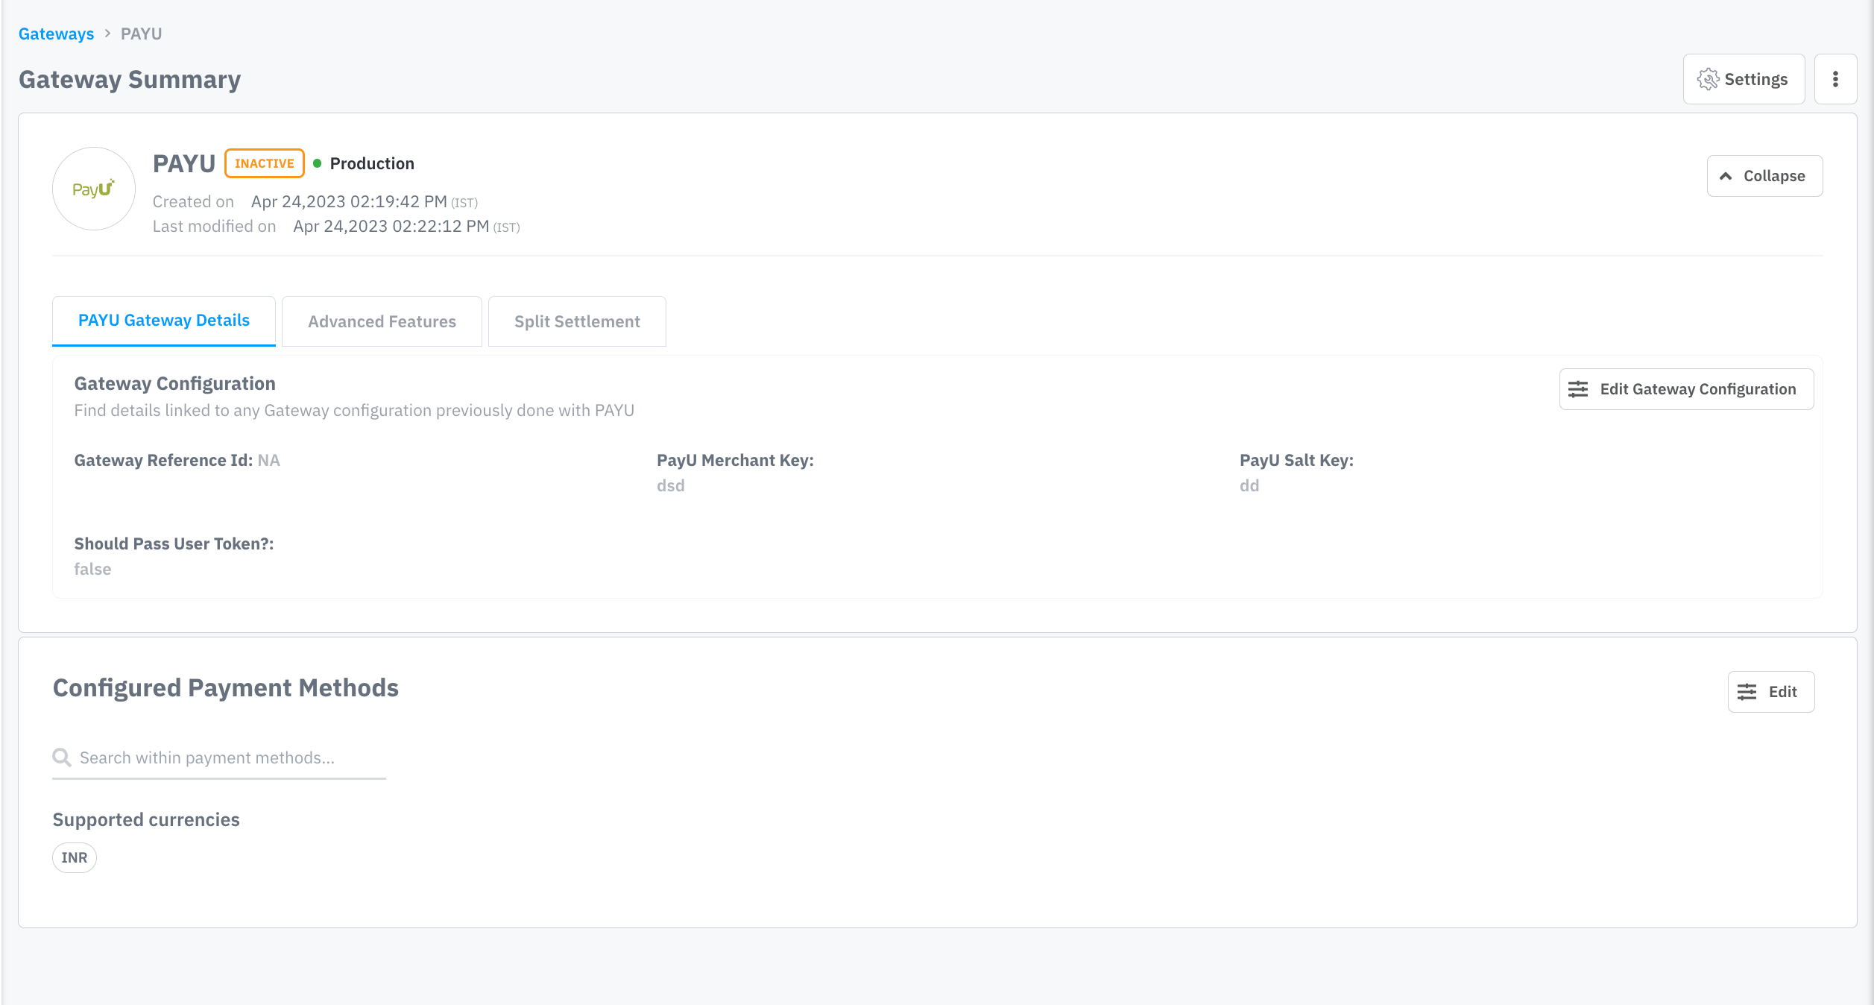Click the breadcrumb chevron separator
Viewport: 1874px width, 1005px height.
[107, 34]
